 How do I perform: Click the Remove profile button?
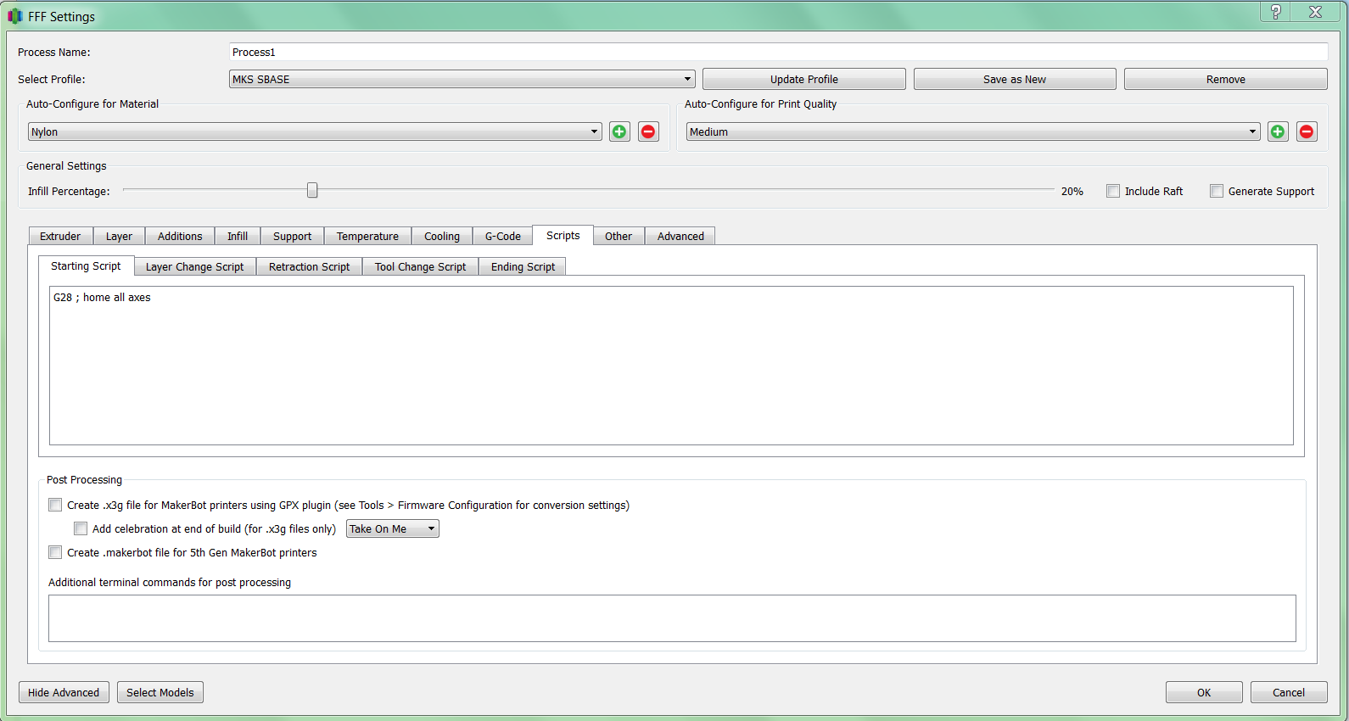pyautogui.click(x=1226, y=79)
